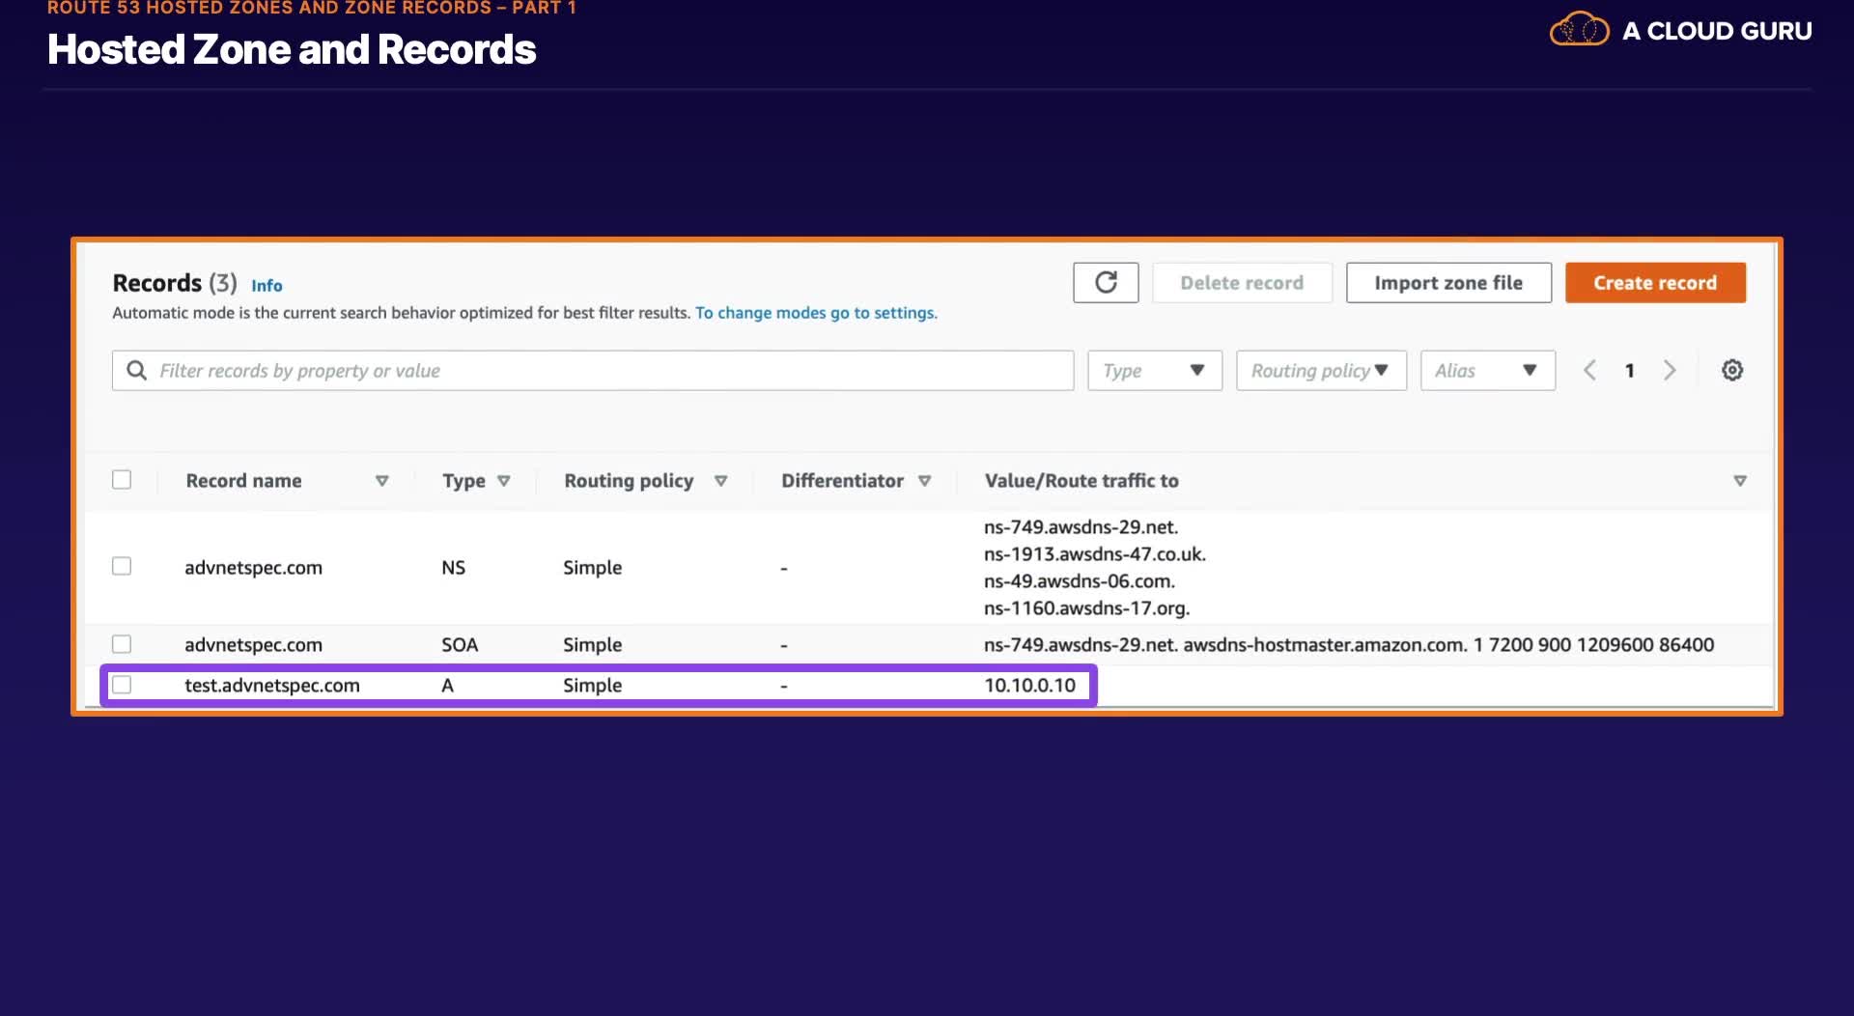Open the records table settings gear
This screenshot has height=1016, width=1854.
click(x=1732, y=371)
